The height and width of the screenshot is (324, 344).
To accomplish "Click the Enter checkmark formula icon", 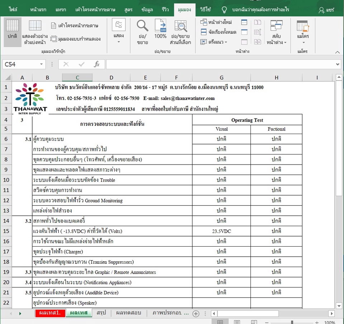I will pos(81,64).
